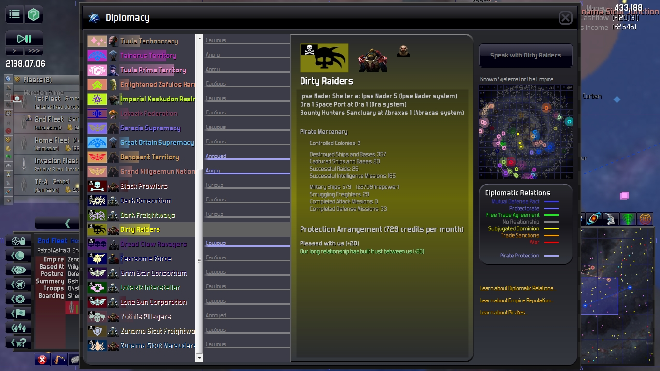
Task: Select Dread Claw Ravagers faction
Action: coord(141,244)
